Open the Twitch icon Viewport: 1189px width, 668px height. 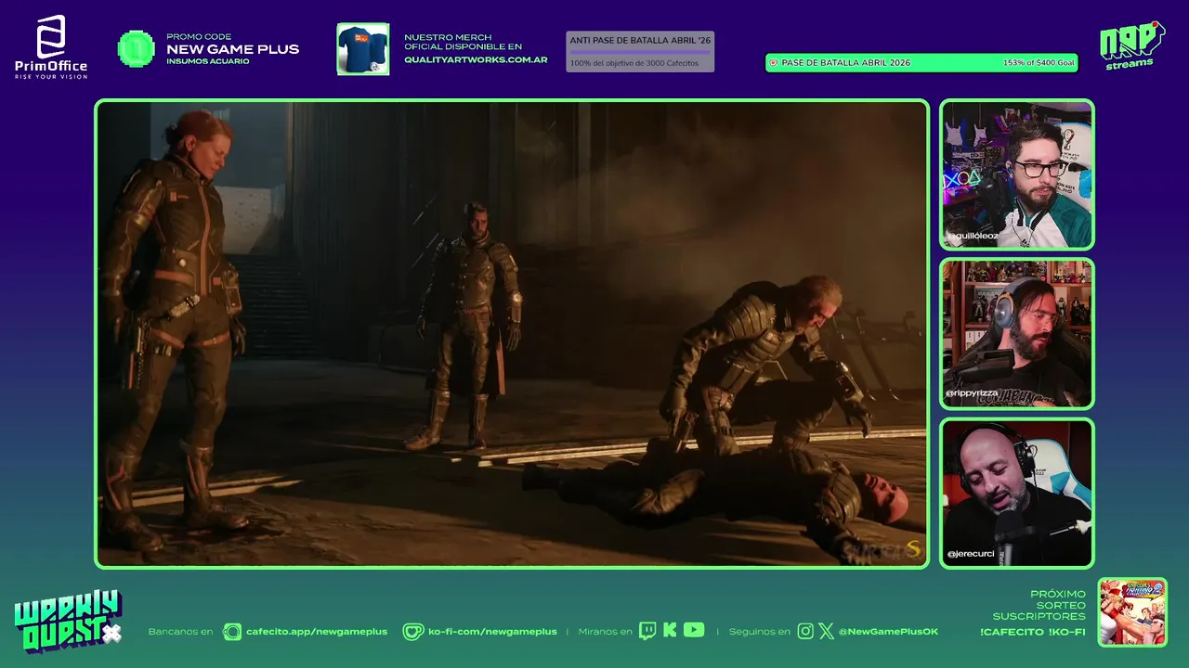click(647, 631)
